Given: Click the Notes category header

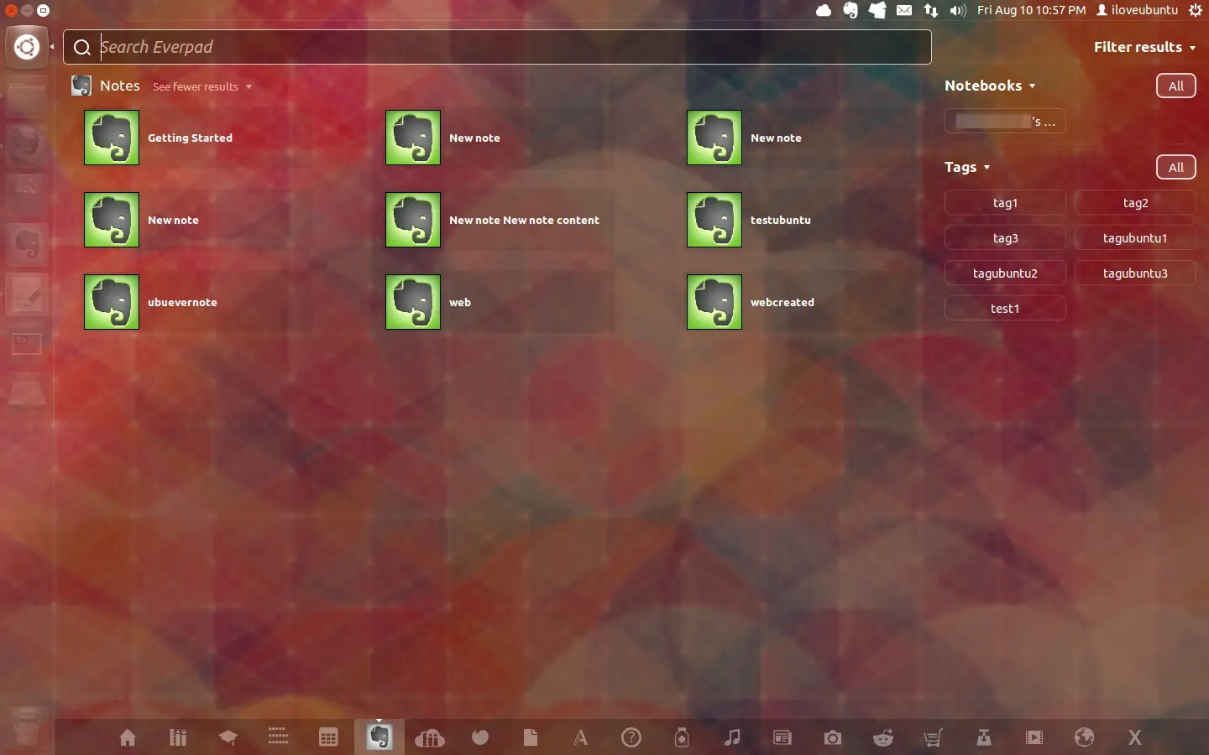Looking at the screenshot, I should pyautogui.click(x=120, y=86).
